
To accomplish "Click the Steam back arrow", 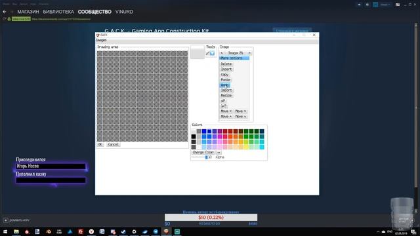I will (5, 12).
